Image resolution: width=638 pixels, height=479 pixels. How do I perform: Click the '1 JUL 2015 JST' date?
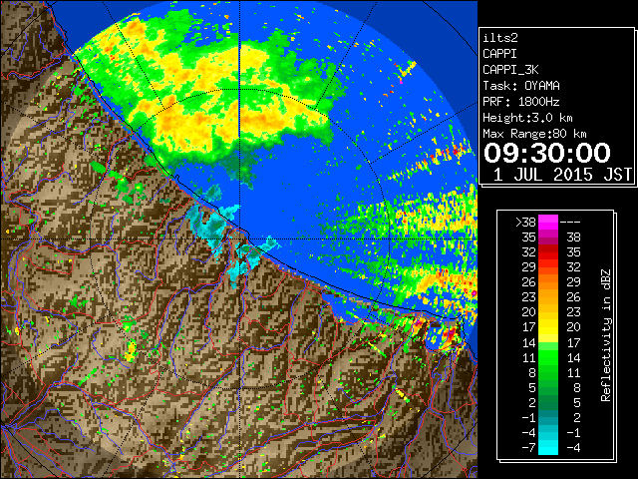pyautogui.click(x=562, y=175)
